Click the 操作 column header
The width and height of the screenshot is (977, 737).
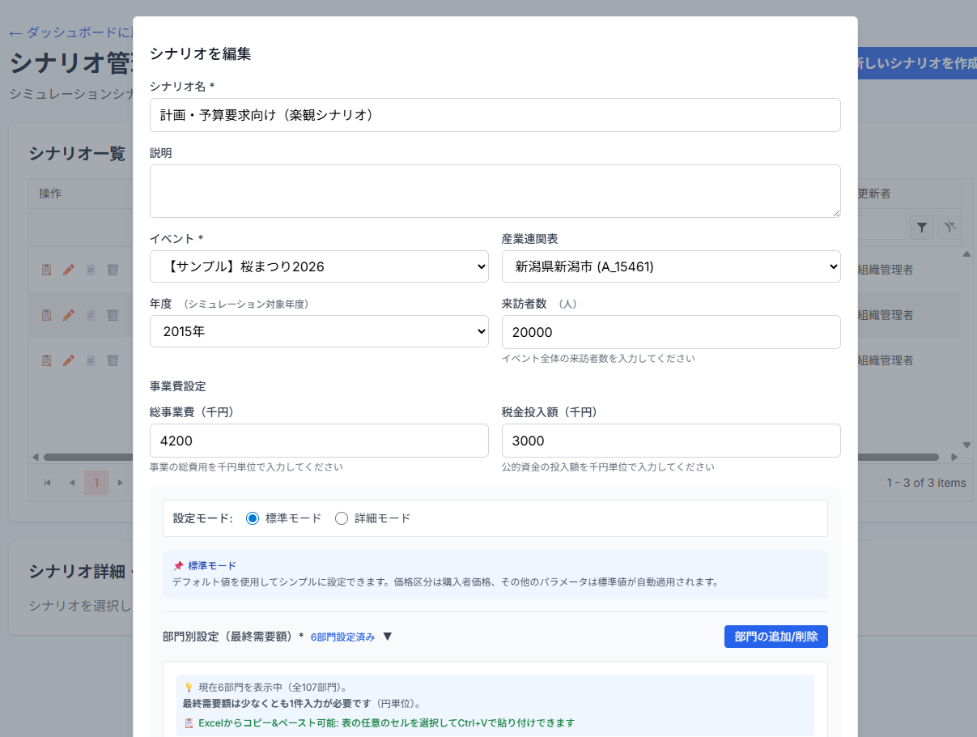pos(80,194)
